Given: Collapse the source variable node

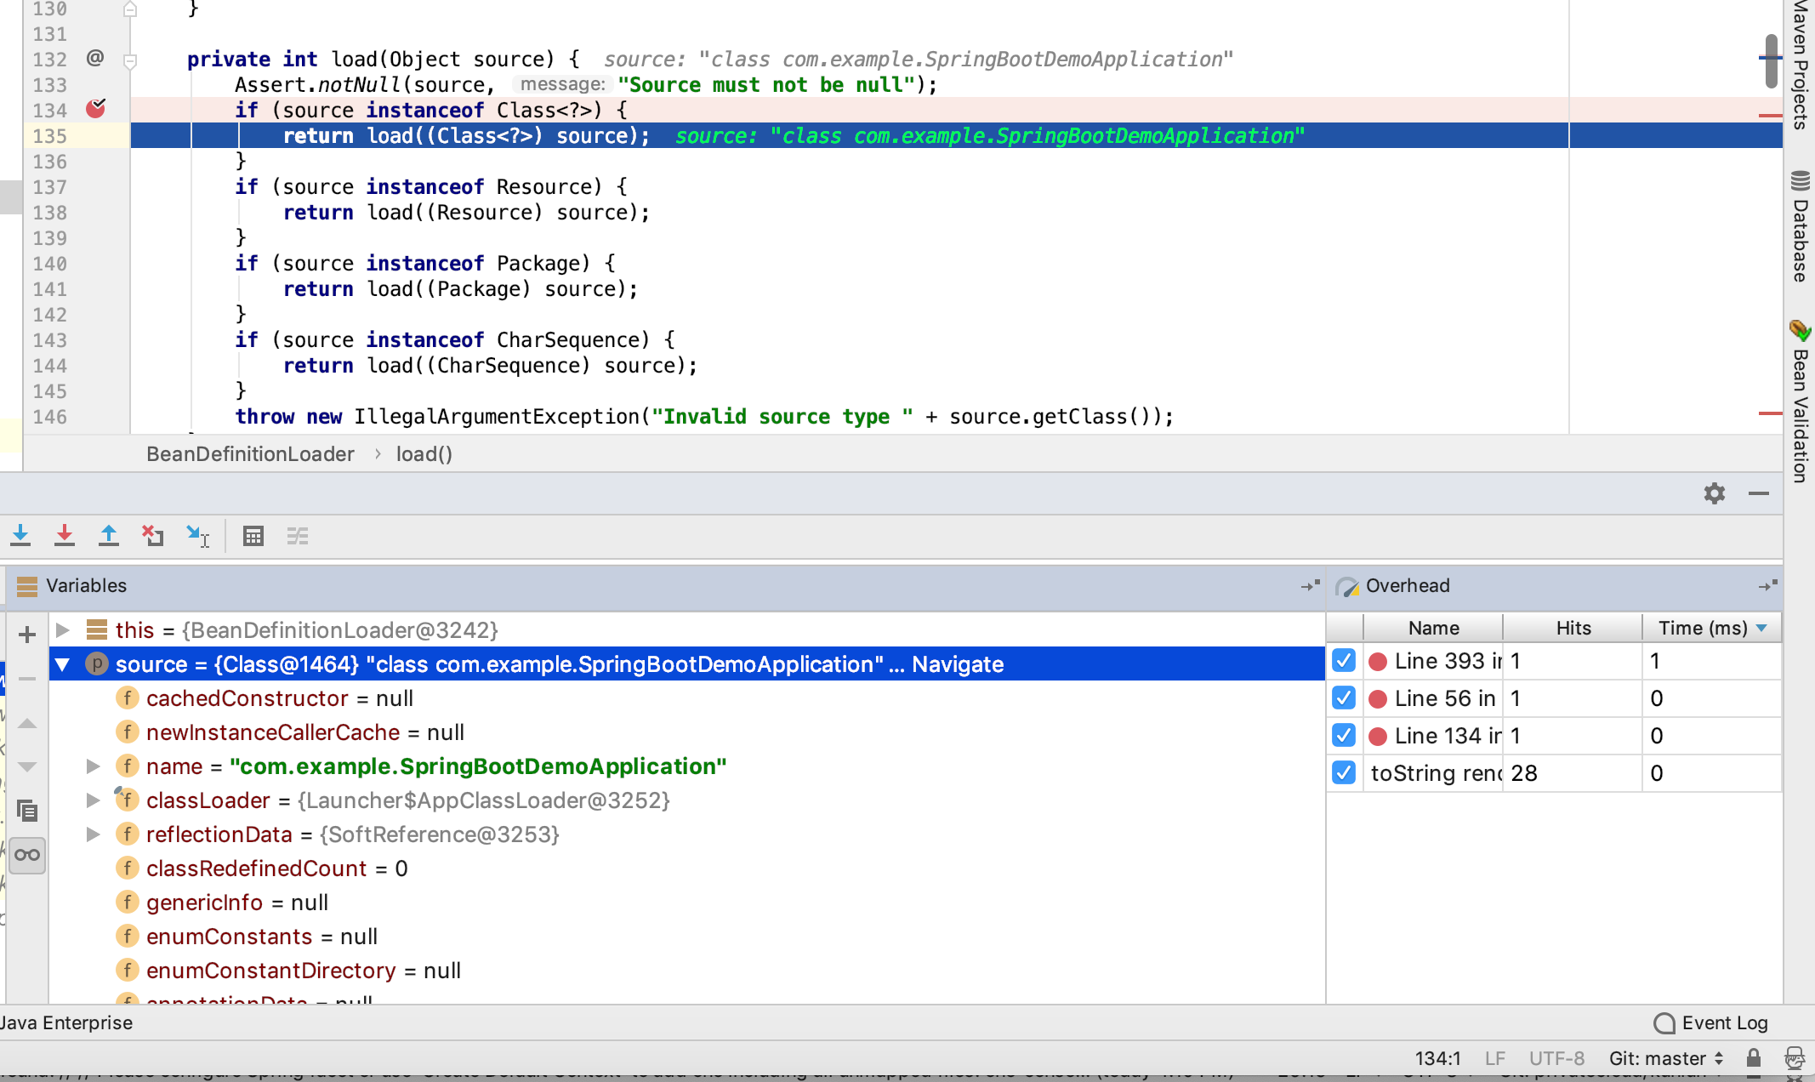Looking at the screenshot, I should coord(63,664).
